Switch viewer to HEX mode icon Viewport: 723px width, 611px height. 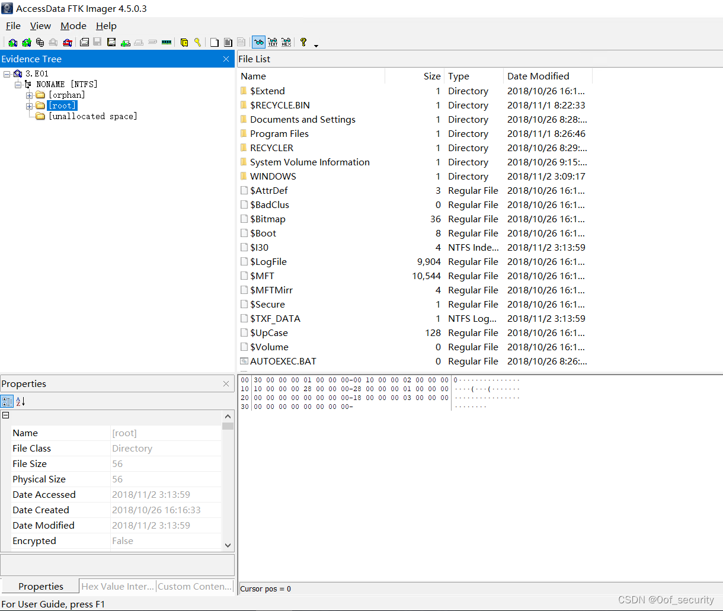286,43
